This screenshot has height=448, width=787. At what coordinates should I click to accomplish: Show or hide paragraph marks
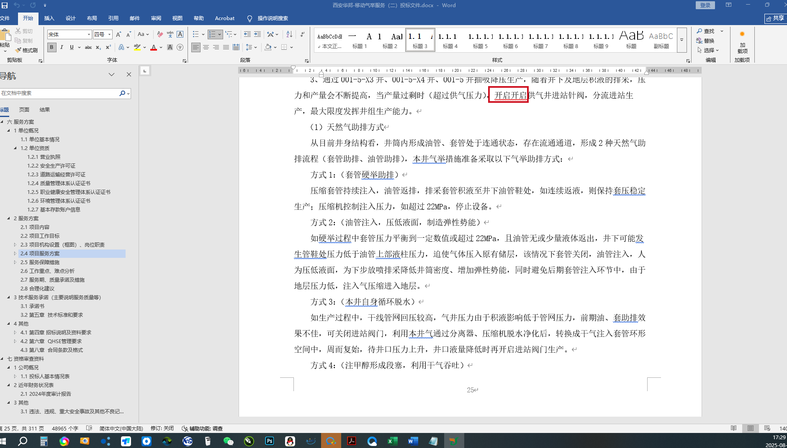click(x=302, y=34)
